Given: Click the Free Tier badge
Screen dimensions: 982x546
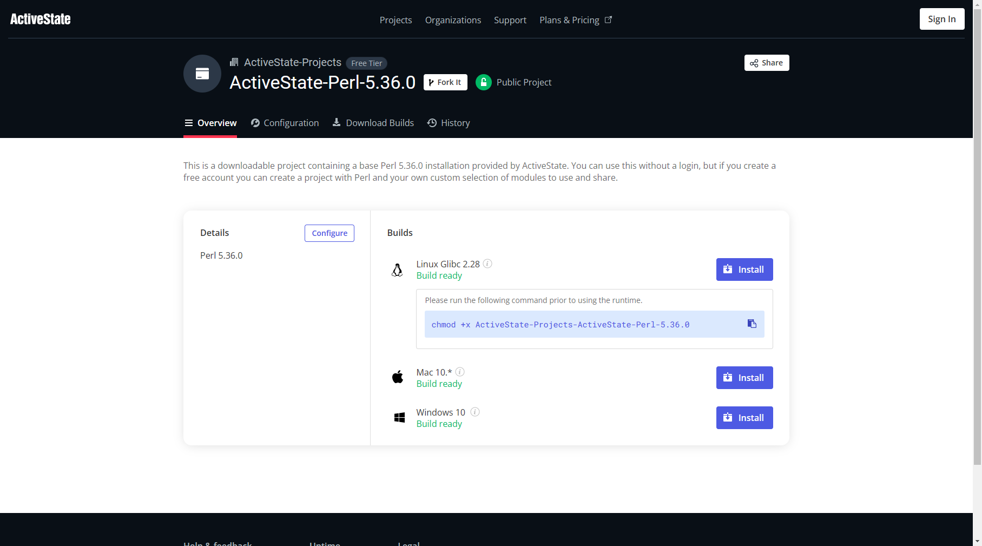Looking at the screenshot, I should (366, 63).
